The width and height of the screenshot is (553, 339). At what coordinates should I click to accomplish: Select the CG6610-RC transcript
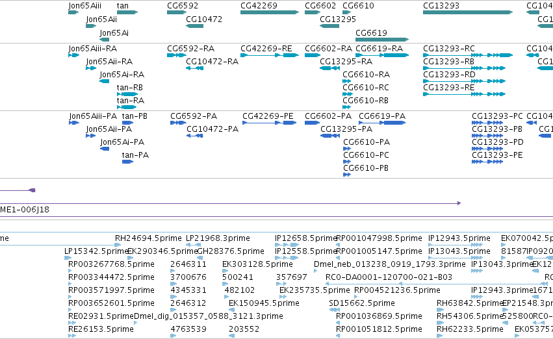coord(348,94)
